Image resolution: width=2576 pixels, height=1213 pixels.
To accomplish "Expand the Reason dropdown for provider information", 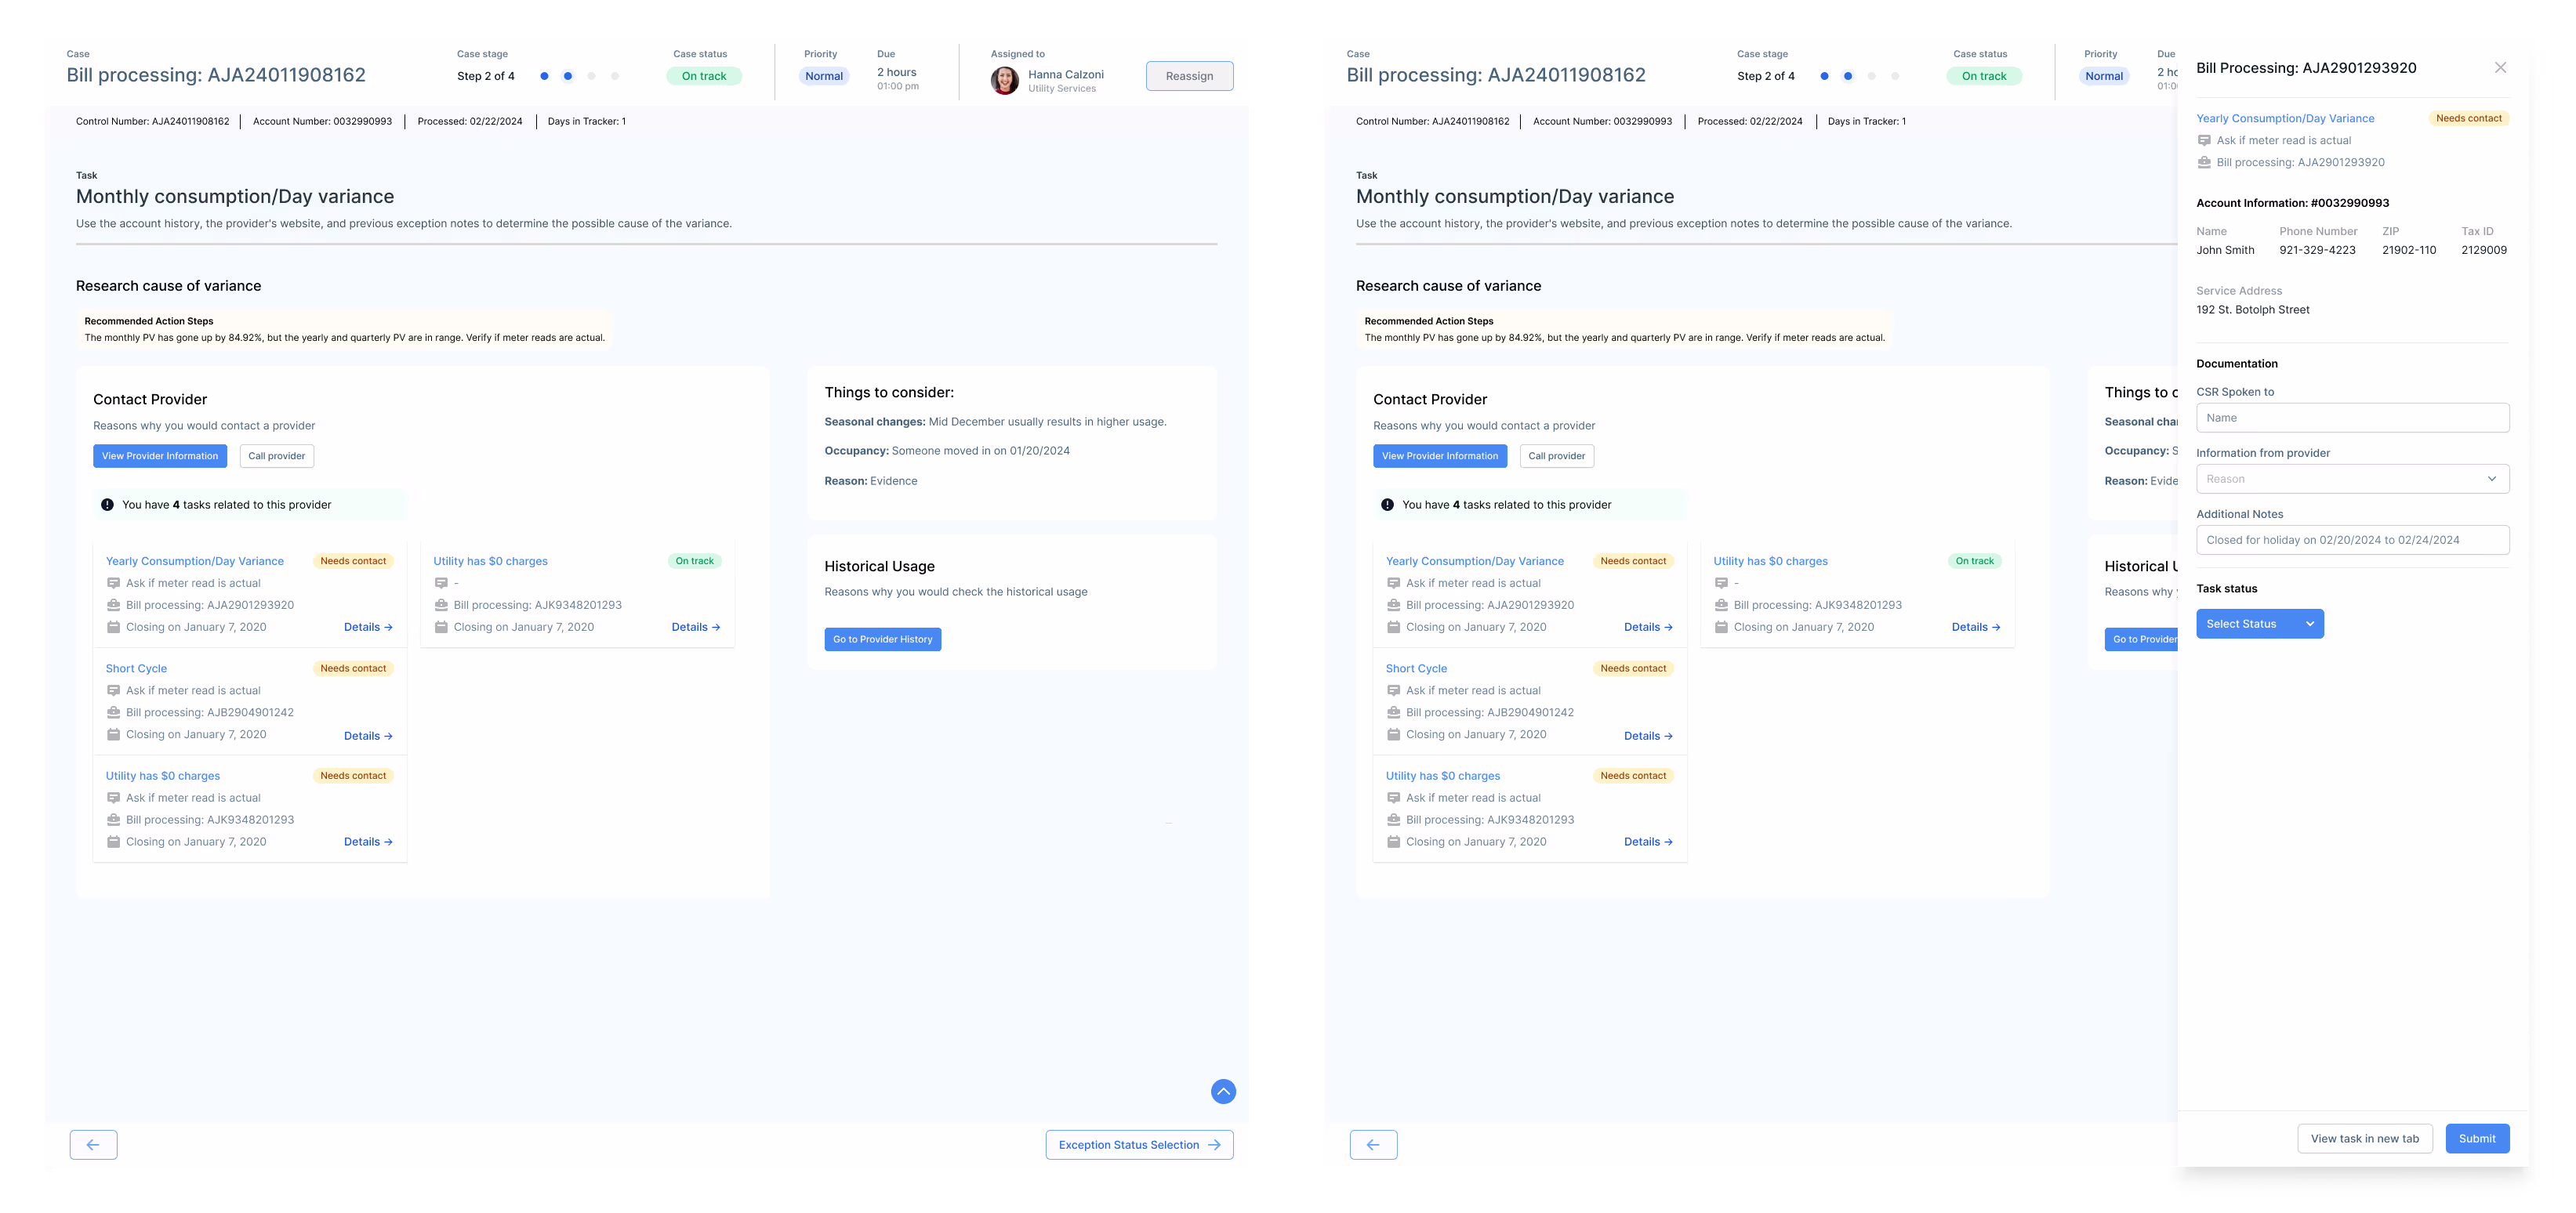I will [x=2352, y=479].
